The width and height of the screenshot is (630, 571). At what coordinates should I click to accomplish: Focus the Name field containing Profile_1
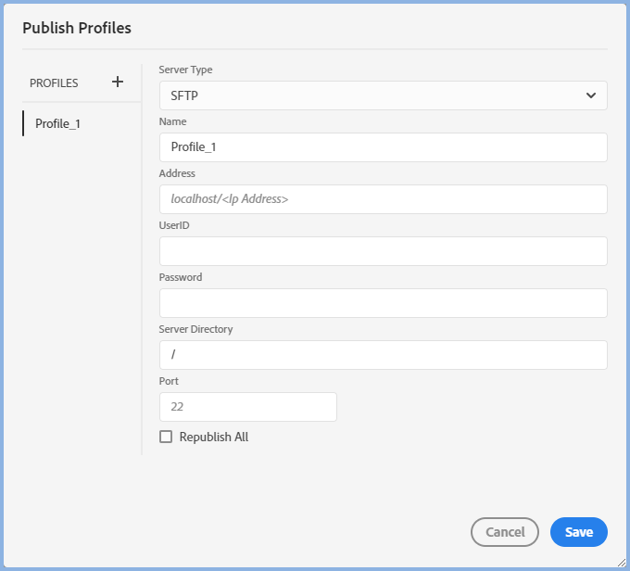pyautogui.click(x=383, y=147)
